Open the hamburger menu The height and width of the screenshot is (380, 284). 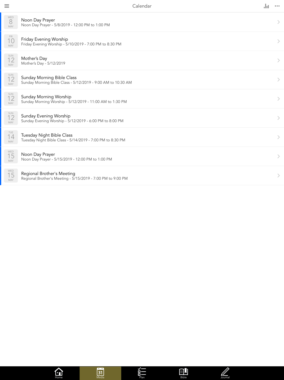tap(7, 6)
